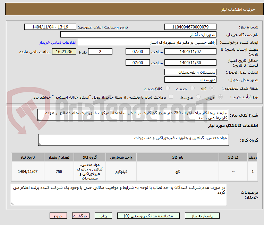Click the بازگشت back button

(80, 216)
